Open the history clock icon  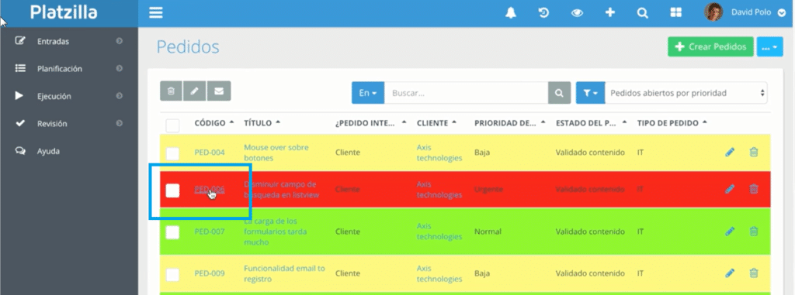(x=543, y=13)
